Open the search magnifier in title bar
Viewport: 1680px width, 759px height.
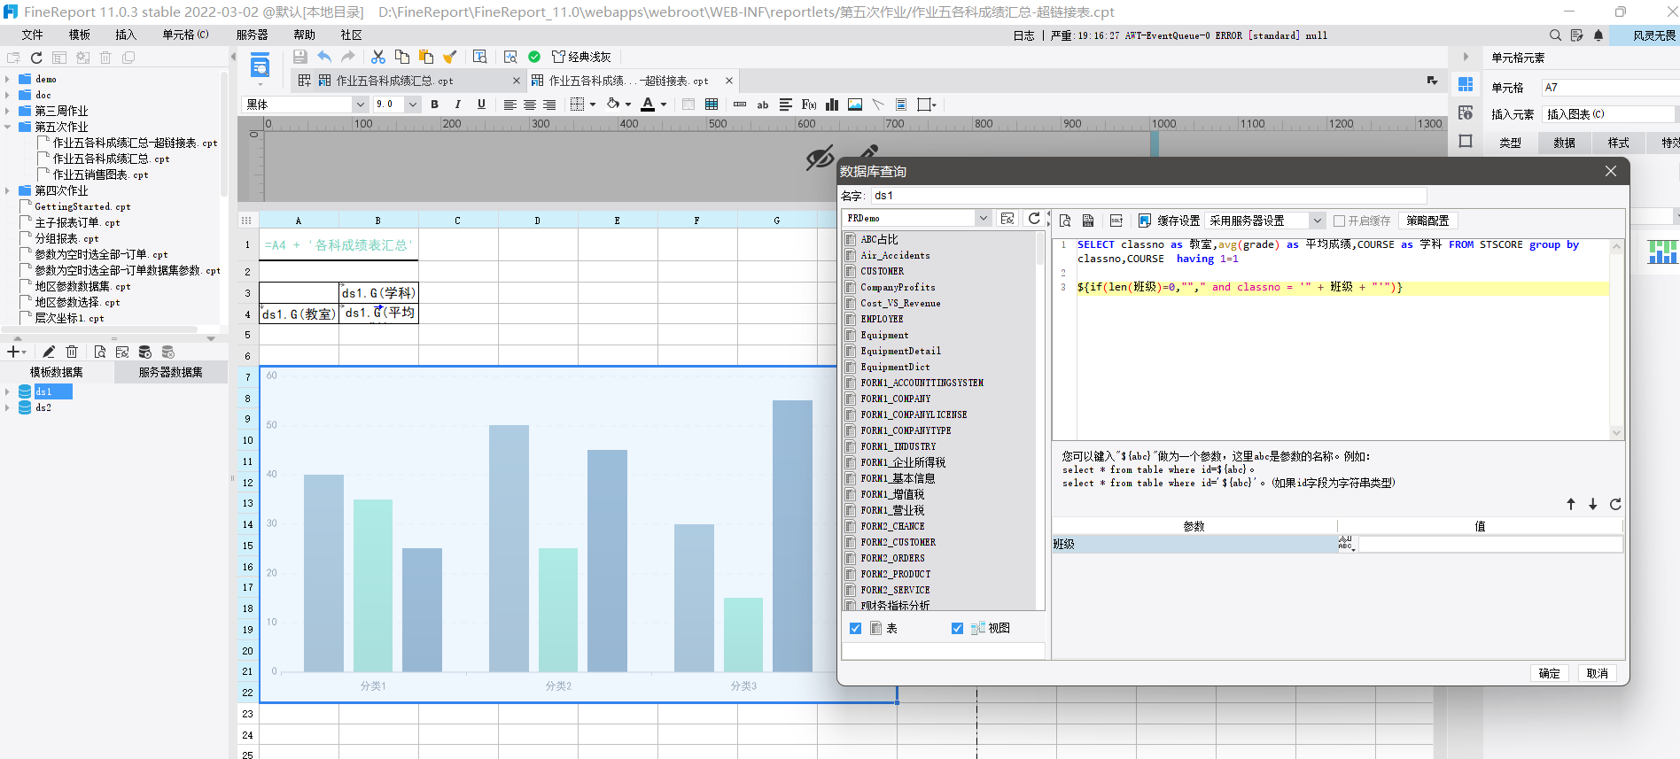click(1555, 35)
